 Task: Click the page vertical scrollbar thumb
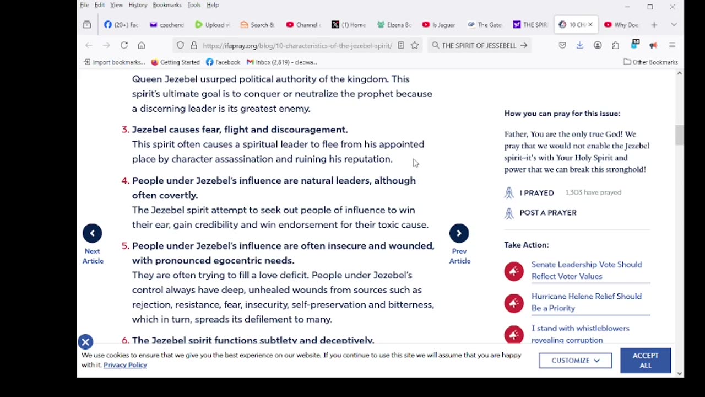coord(679,135)
